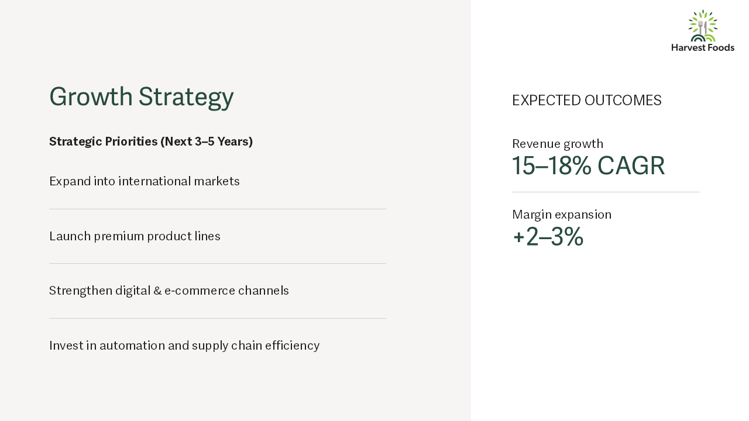Select the 'Strategic Priorities (Next 3–5 Years)' heading
The width and height of the screenshot is (749, 421).
coord(151,142)
